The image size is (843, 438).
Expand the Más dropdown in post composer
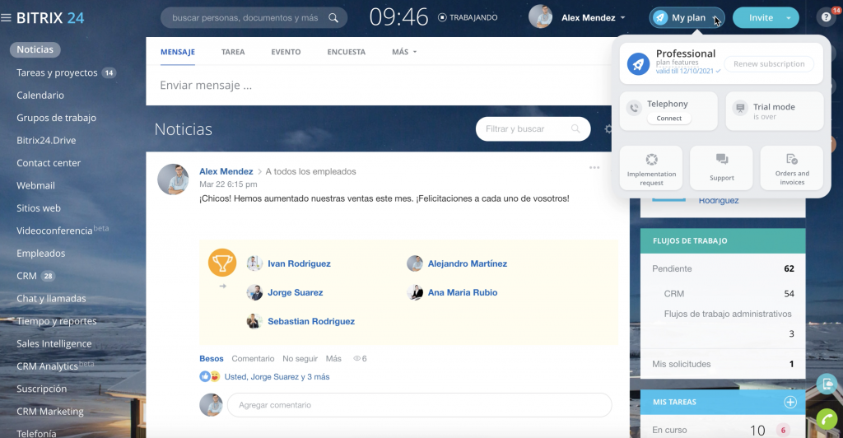[x=404, y=52]
